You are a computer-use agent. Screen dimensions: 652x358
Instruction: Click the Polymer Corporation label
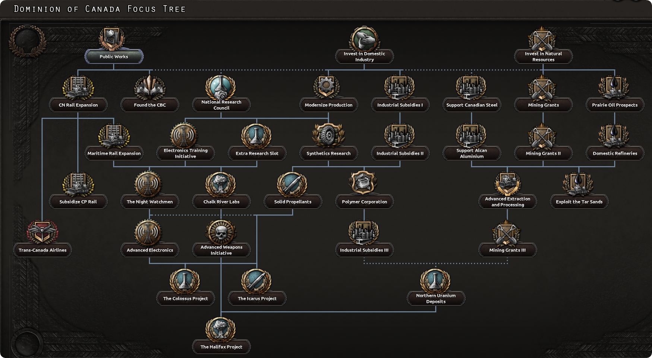click(365, 202)
